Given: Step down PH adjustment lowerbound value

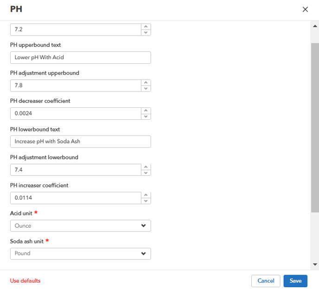Looking at the screenshot, I should (x=146, y=173).
